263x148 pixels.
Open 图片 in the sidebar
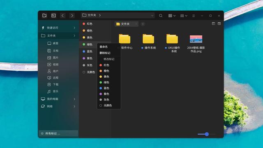coord(53,58)
